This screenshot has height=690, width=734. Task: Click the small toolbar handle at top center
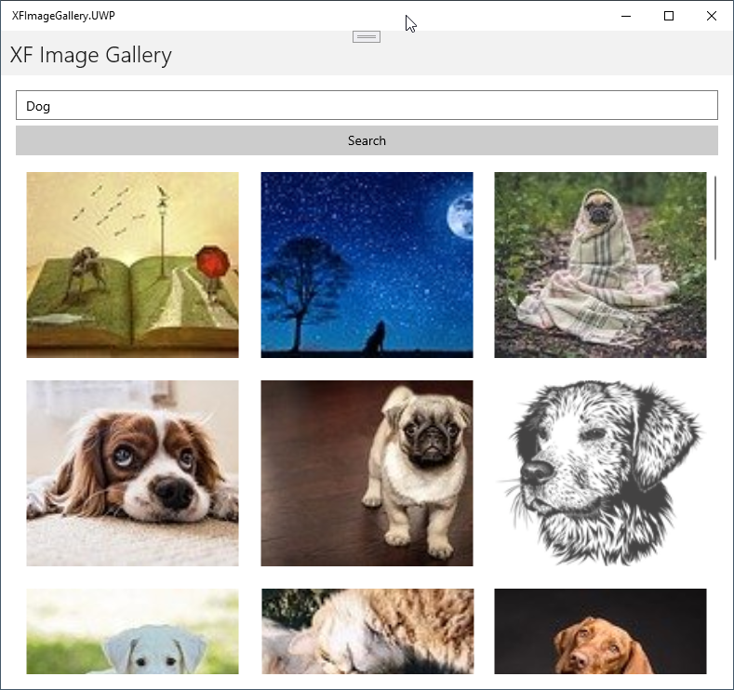367,36
